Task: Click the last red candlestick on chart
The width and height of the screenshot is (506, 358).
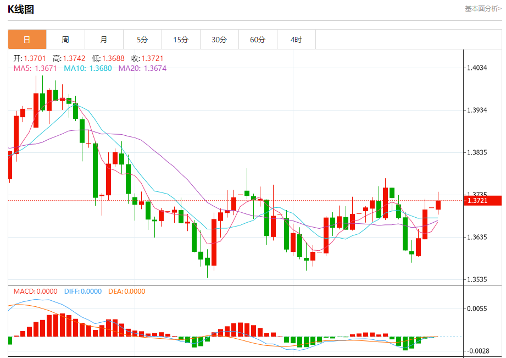Action: tap(438, 205)
